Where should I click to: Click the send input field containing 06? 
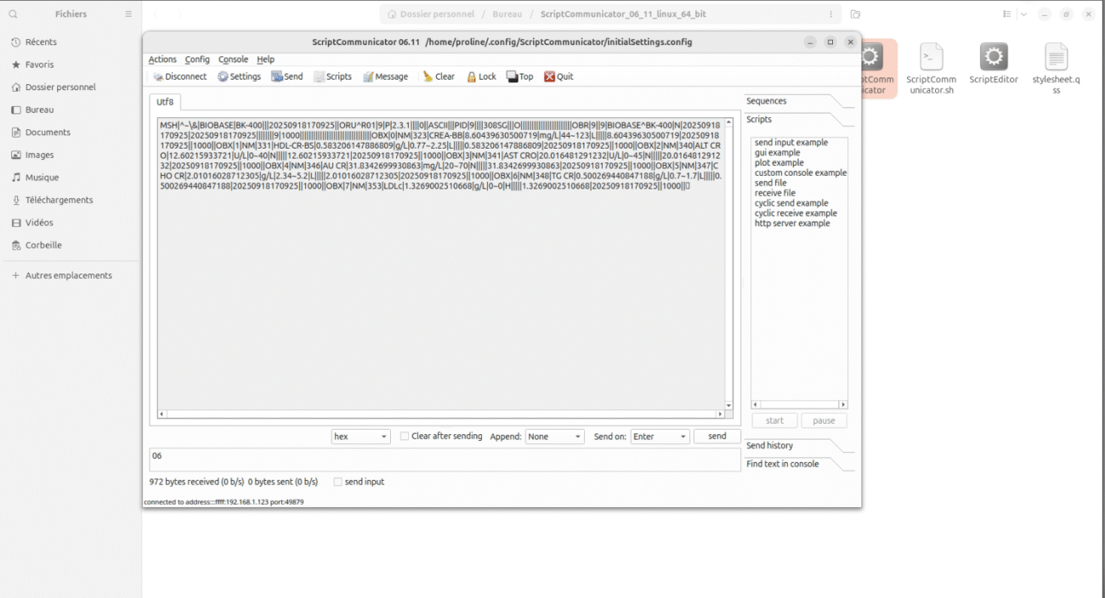(x=445, y=460)
